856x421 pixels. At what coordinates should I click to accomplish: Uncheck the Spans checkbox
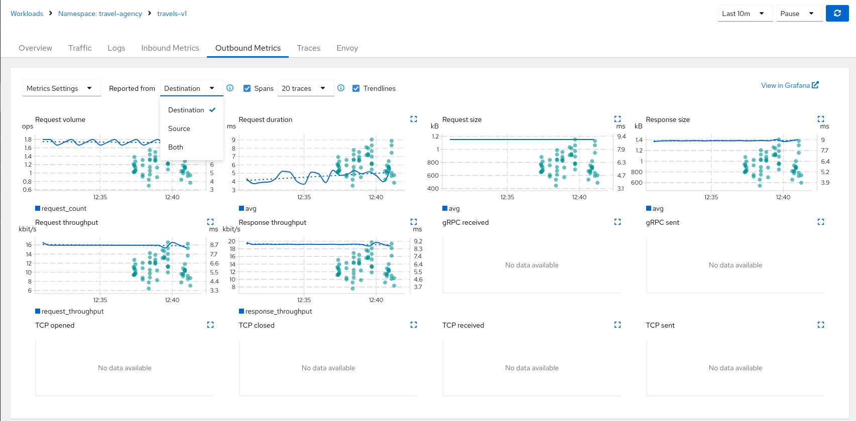point(247,88)
